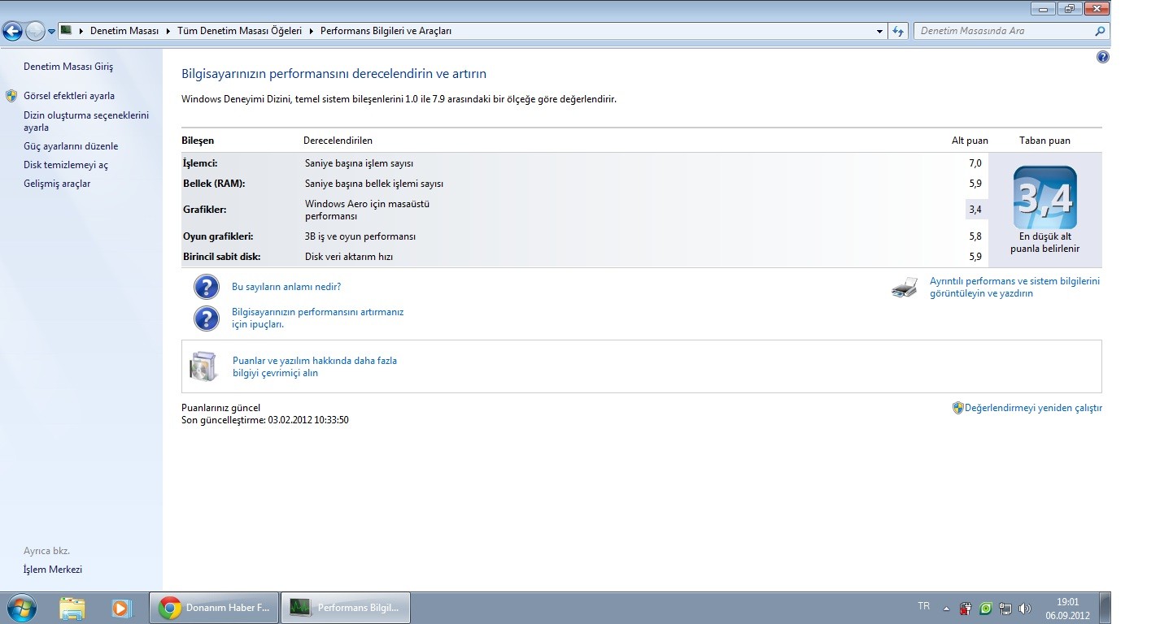Focus the Denetim Masasında Ara search box
The height and width of the screenshot is (624, 1160).
pyautogui.click(x=1005, y=31)
